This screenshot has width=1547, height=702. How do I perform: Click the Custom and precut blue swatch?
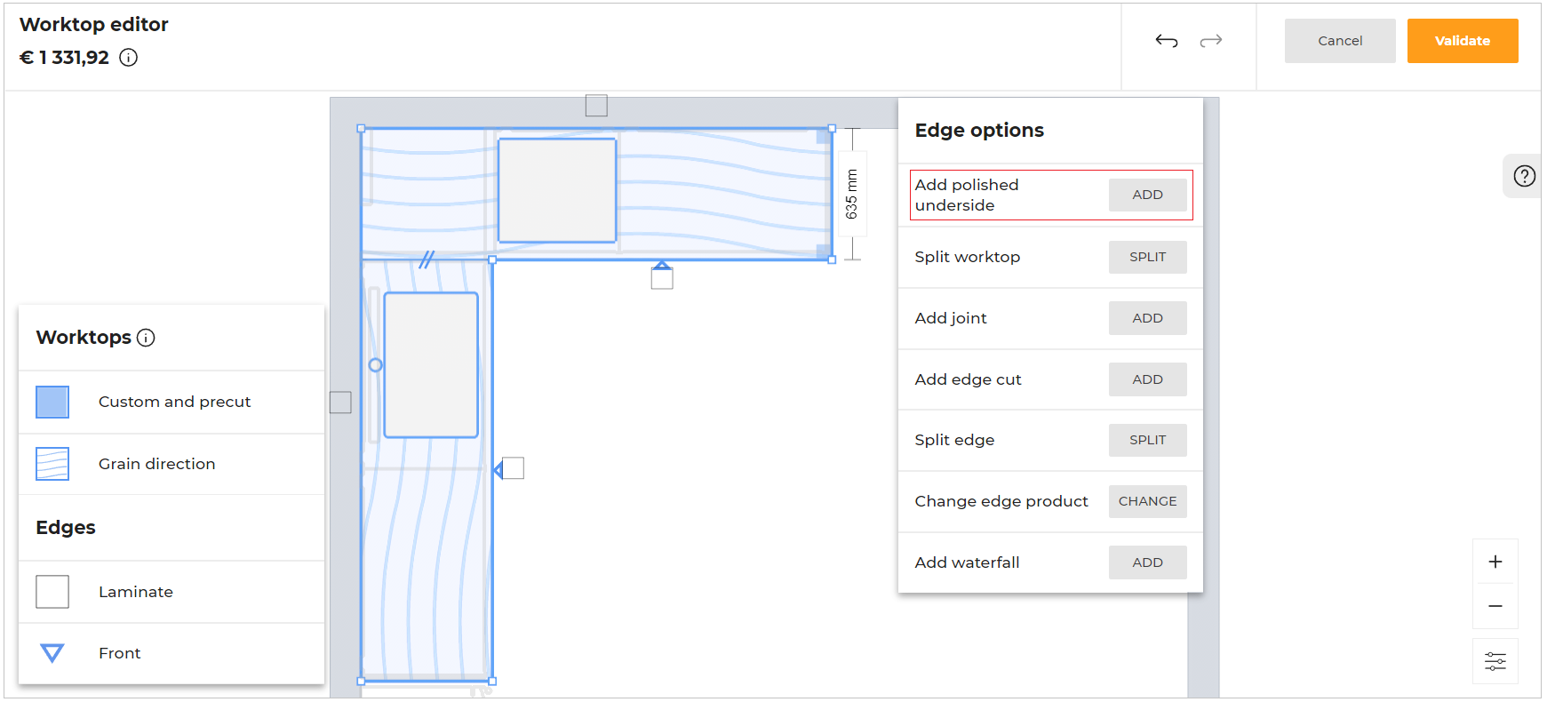point(52,402)
